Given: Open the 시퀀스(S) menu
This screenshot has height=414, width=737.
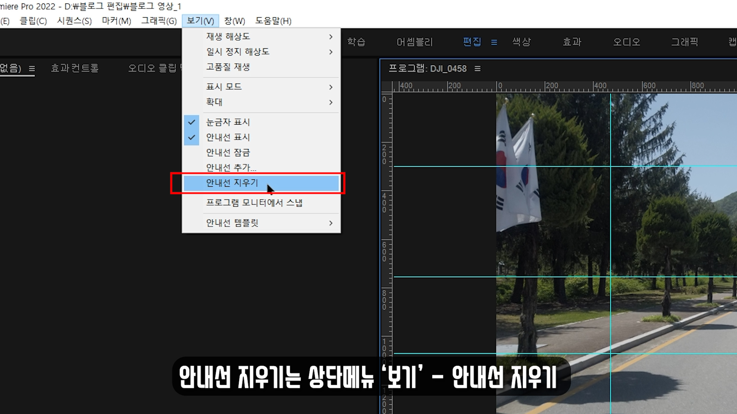Looking at the screenshot, I should pyautogui.click(x=74, y=21).
